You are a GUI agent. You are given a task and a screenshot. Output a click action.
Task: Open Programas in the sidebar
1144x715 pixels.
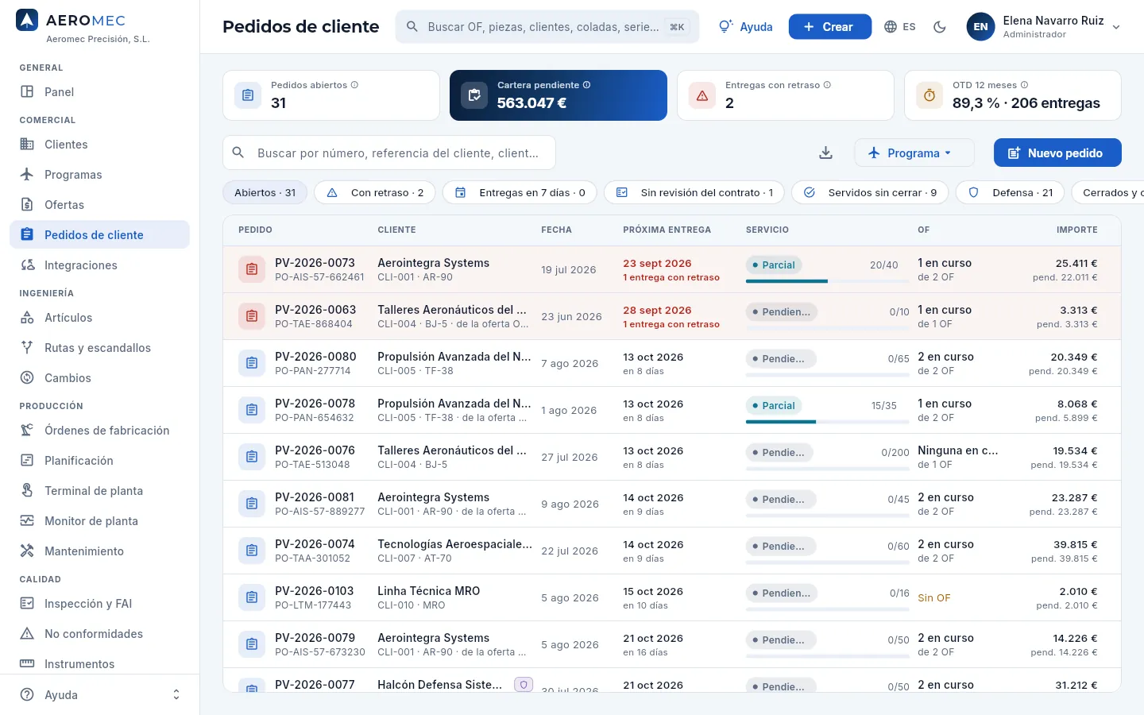99,175
